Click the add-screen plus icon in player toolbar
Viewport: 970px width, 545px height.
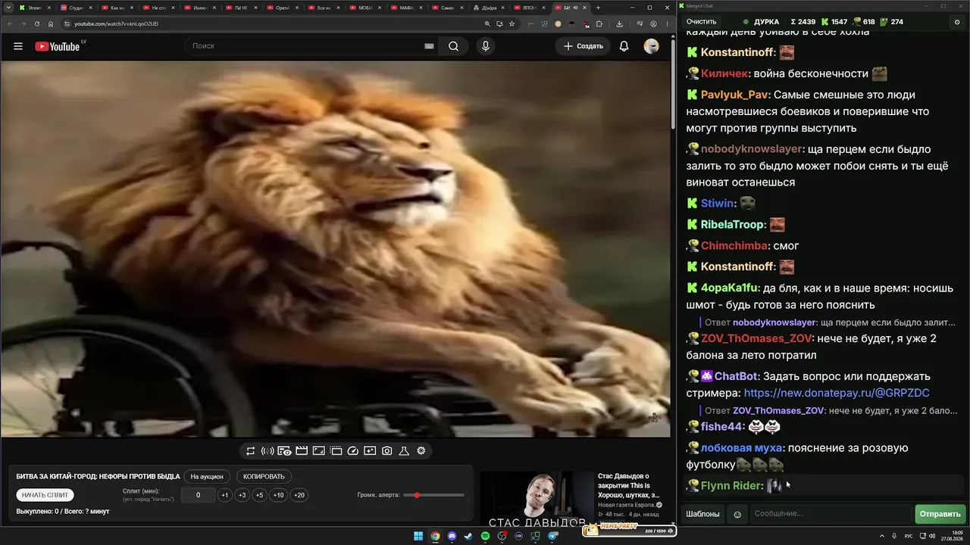370,451
